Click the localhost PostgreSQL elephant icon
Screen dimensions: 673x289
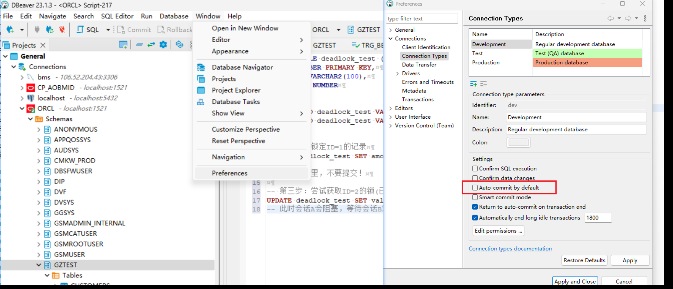coord(31,98)
